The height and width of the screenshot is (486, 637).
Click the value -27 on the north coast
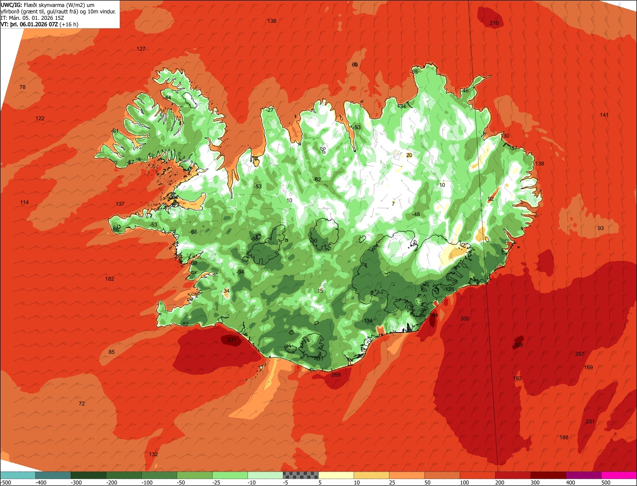click(x=270, y=110)
